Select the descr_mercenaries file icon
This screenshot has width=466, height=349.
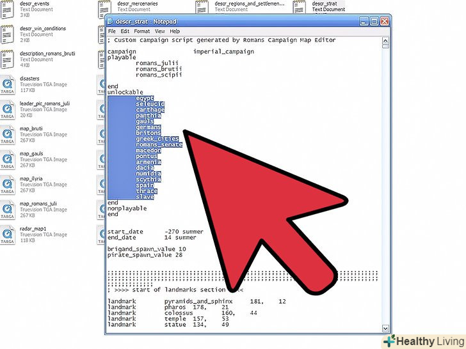coord(104,8)
